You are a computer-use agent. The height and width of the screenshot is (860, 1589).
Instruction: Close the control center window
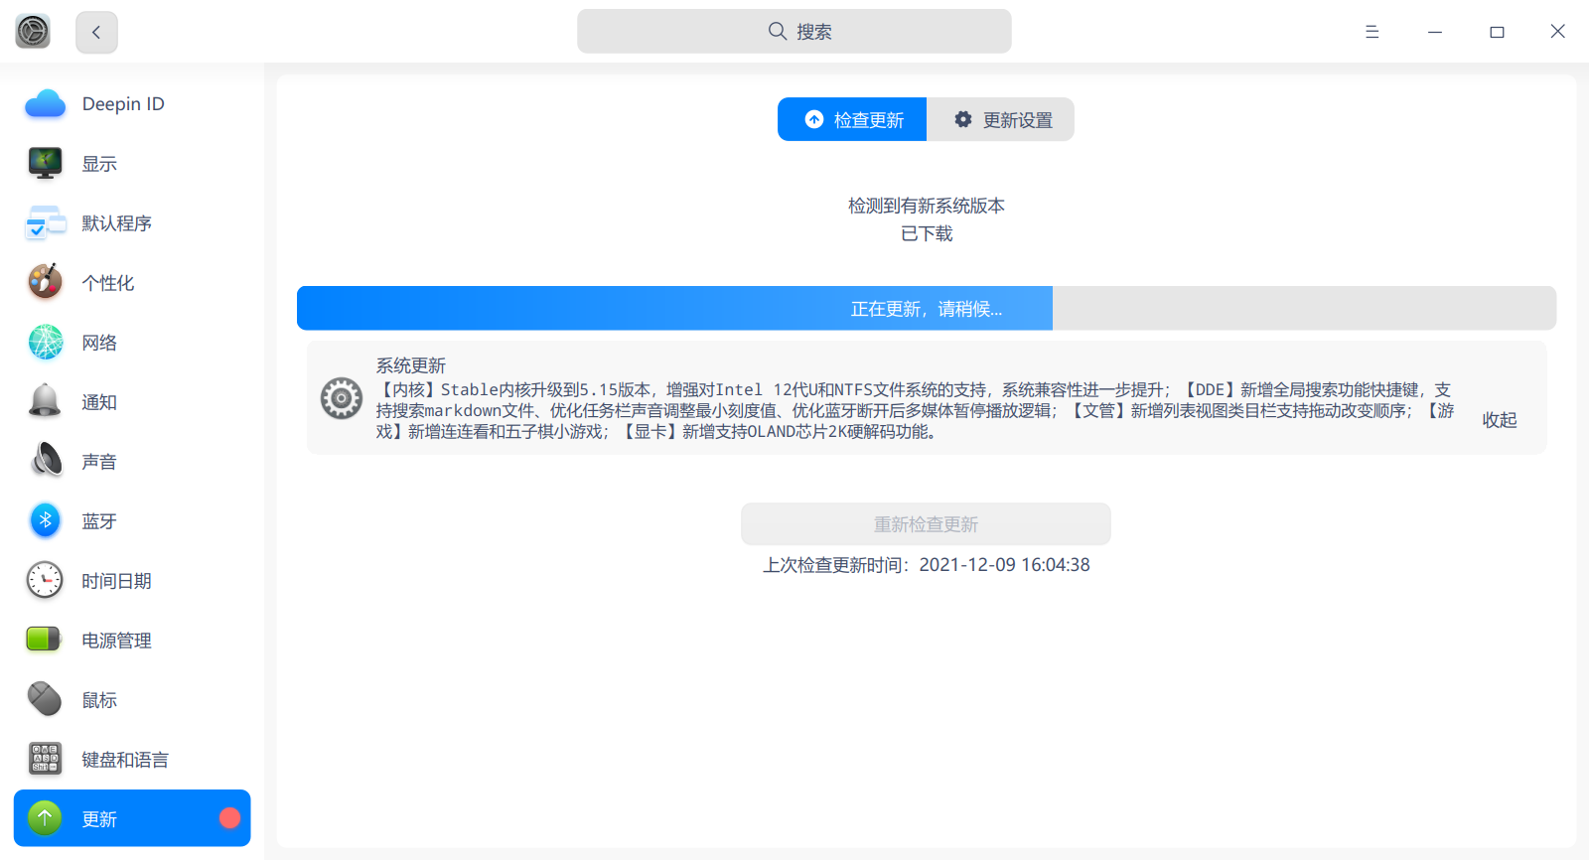click(1558, 32)
